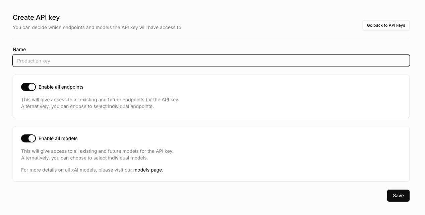This screenshot has width=425, height=215.
Task: Click the select individual models description line
Action: point(84,158)
